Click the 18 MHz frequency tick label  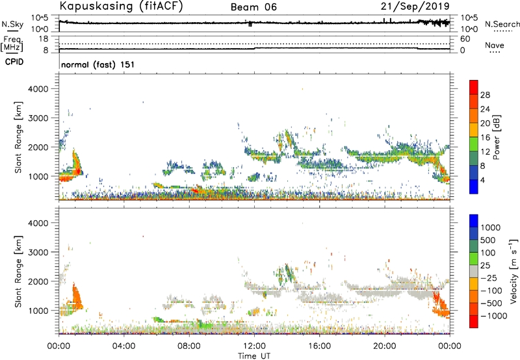(44, 39)
